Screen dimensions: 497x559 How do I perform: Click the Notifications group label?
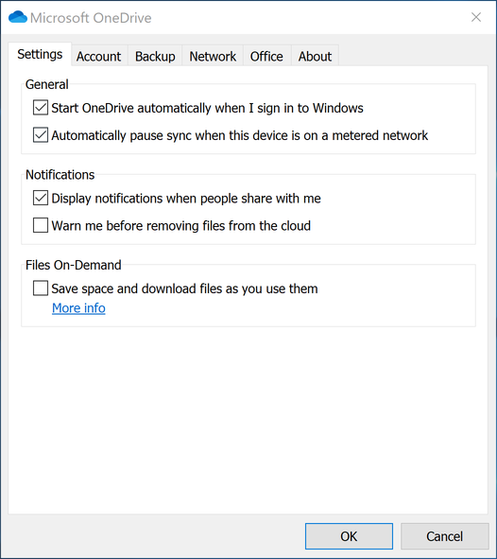click(60, 175)
